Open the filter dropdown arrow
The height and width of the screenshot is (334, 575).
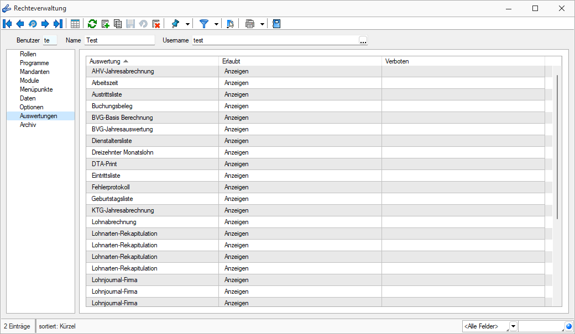pyautogui.click(x=216, y=24)
